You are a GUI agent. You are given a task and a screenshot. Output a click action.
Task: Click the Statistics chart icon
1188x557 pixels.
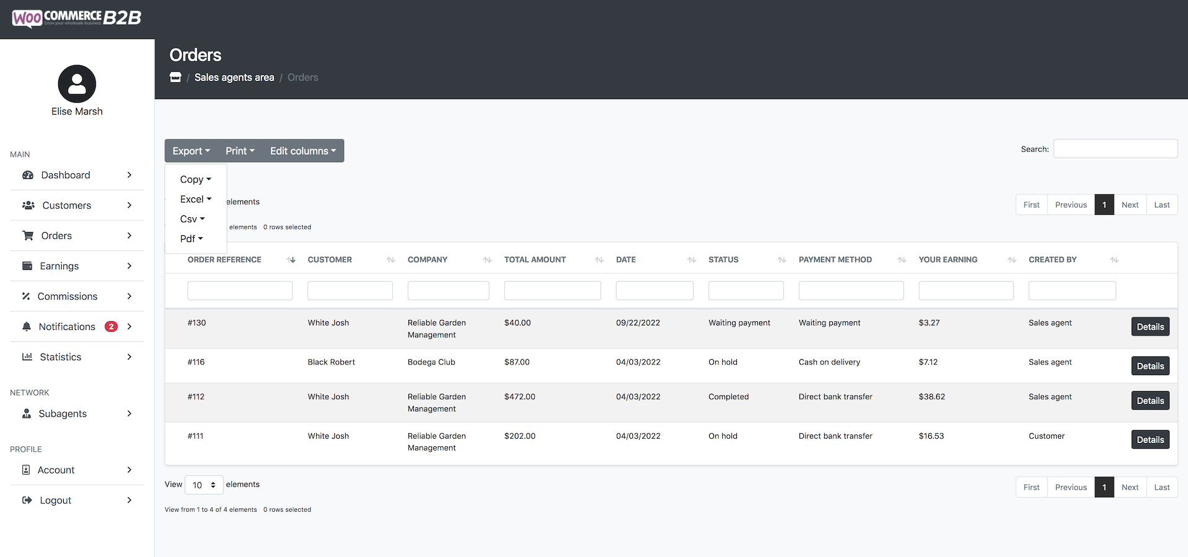point(27,357)
